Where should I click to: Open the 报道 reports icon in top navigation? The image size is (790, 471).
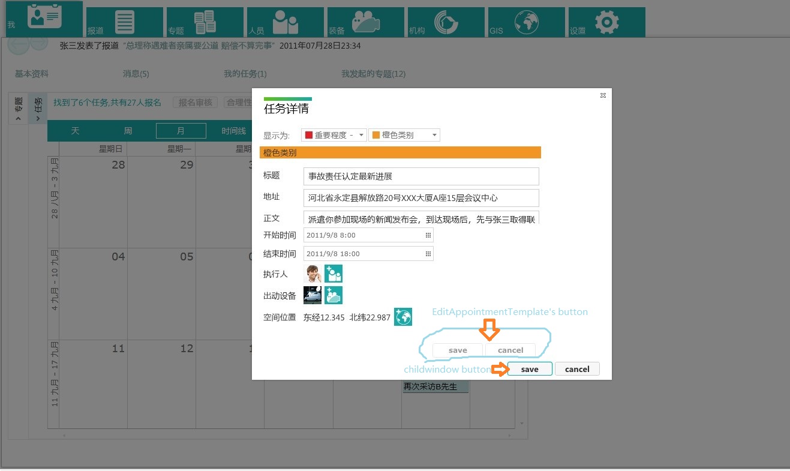(125, 22)
